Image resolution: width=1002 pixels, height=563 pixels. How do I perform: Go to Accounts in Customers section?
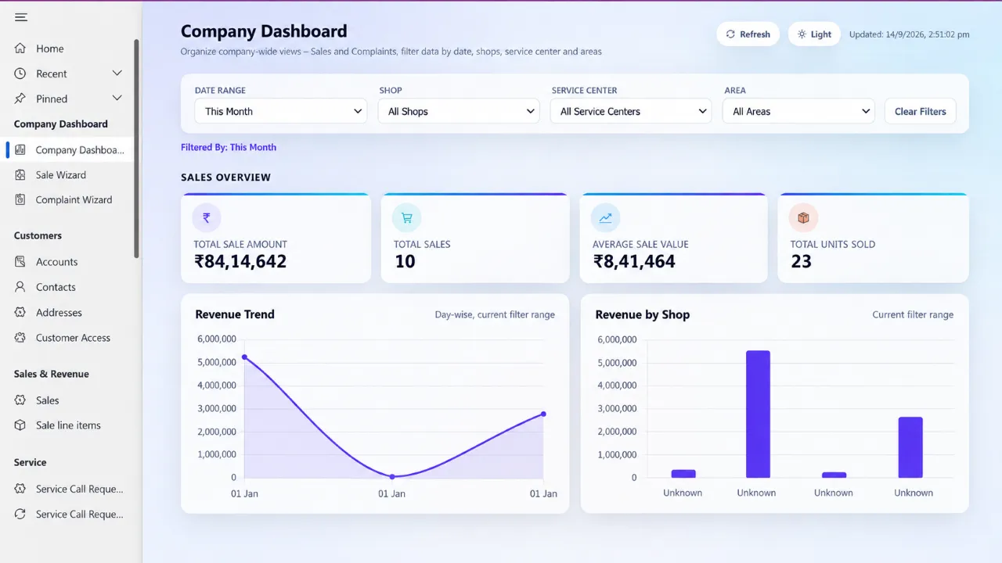[68, 262]
